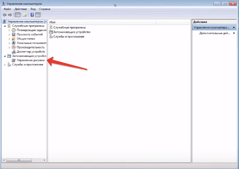
Task: Click the Имя column header
Action: tap(102, 22)
